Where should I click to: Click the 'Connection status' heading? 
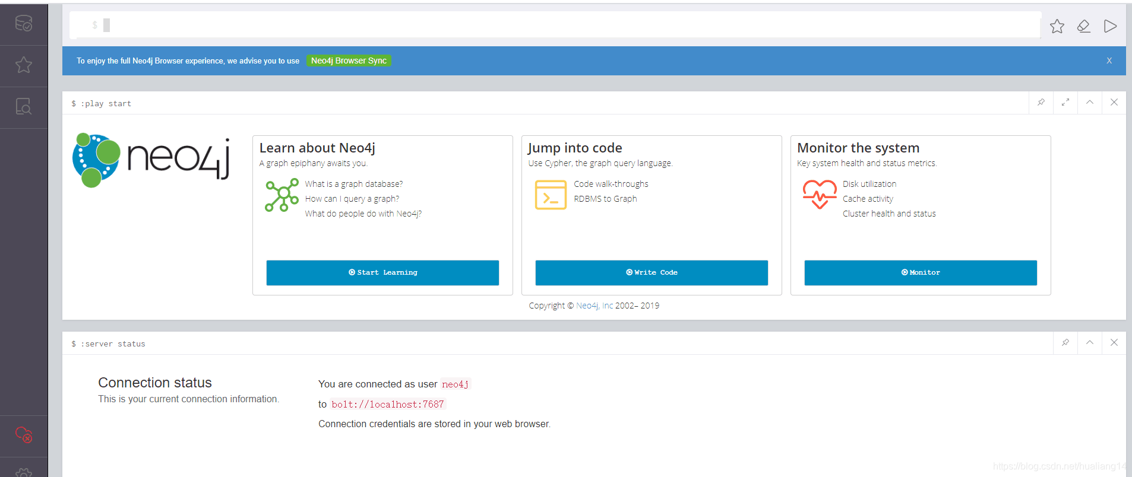(155, 383)
